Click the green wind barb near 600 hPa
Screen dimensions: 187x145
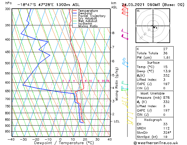click(x=125, y=83)
